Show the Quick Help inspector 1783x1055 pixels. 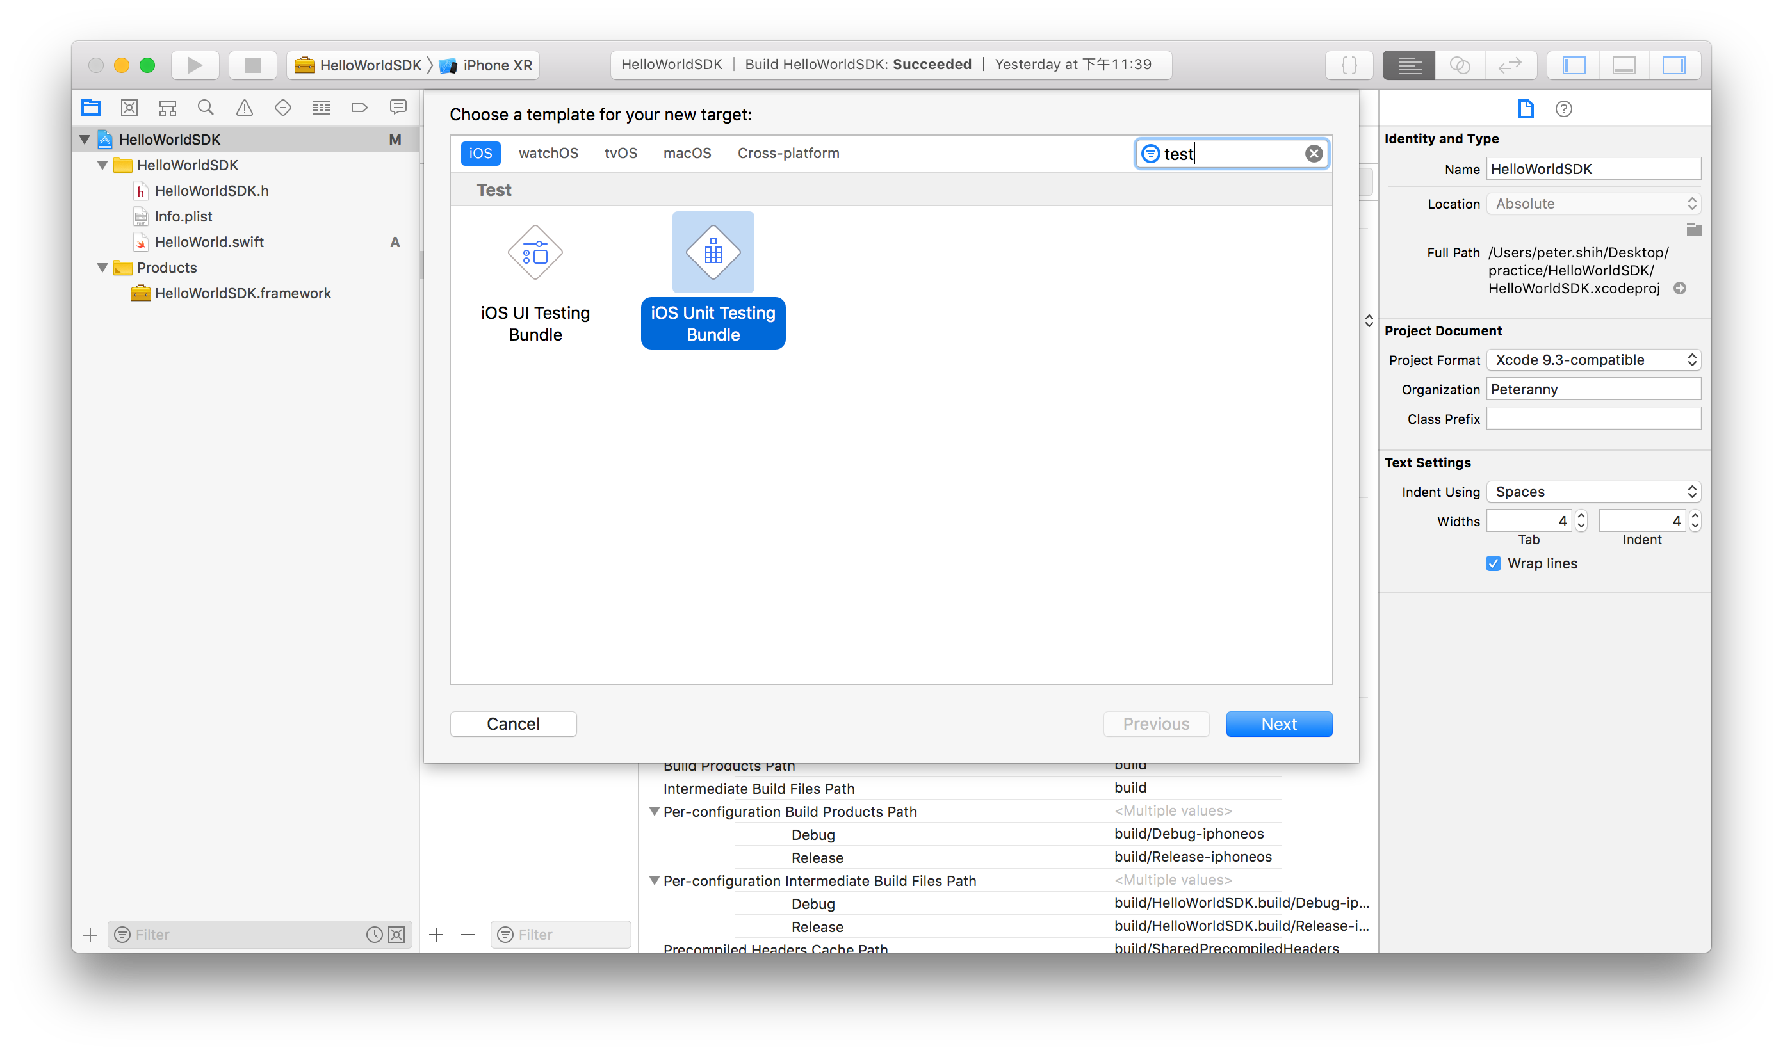1563,109
